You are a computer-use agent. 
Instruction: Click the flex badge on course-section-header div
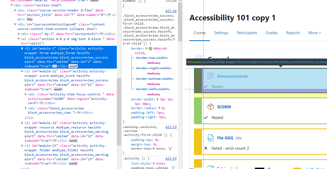pos(30,19)
